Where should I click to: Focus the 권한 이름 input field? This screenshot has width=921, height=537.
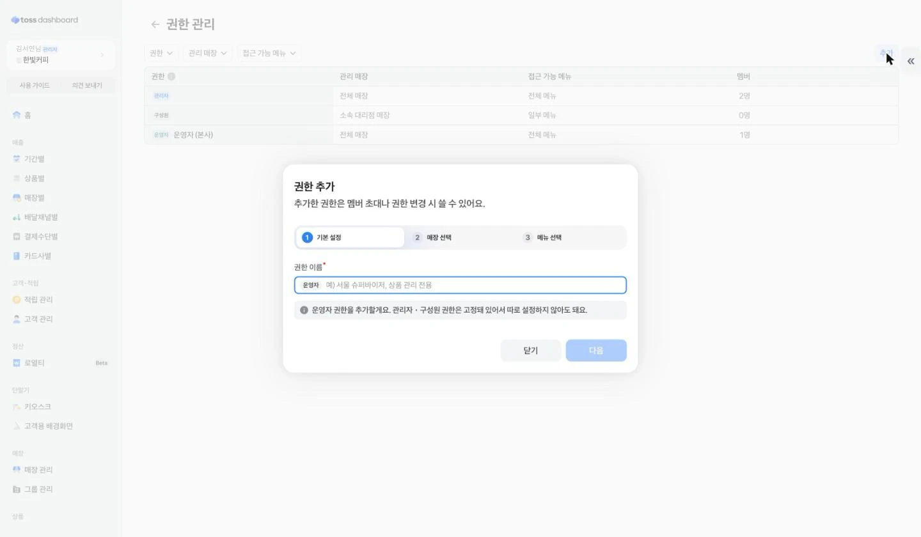[x=460, y=285]
